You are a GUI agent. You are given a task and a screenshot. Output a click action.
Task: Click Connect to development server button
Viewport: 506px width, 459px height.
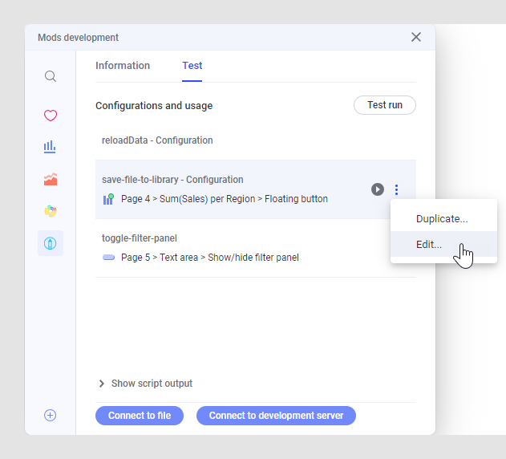point(276,416)
